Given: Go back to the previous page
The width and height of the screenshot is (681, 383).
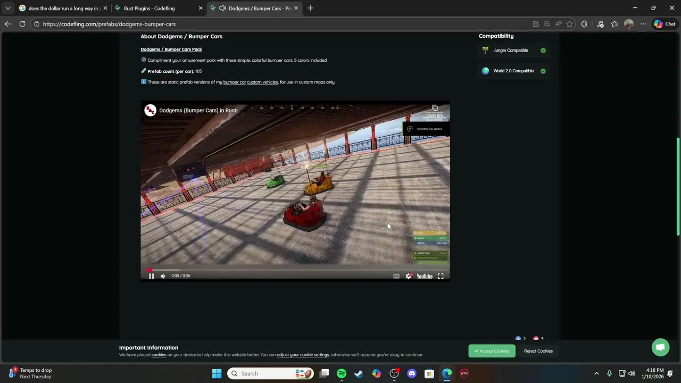Looking at the screenshot, I should click(x=7, y=24).
